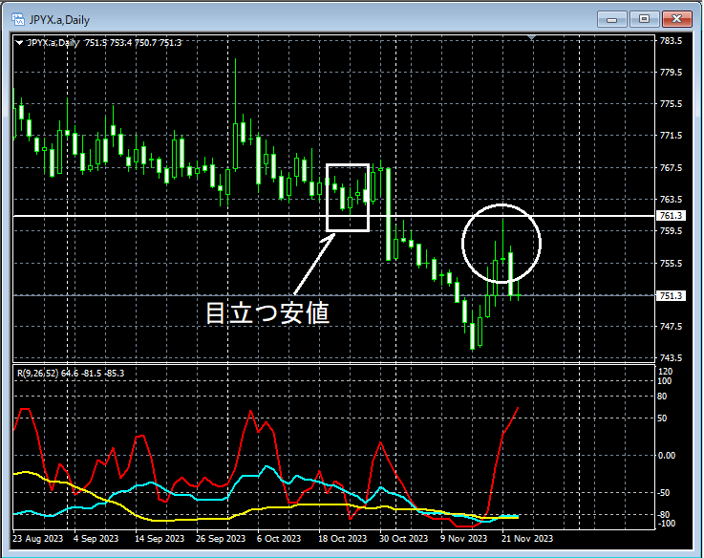704x558 pixels.
Task: Close the JPYX.a,Daily chart window
Action: 676,19
